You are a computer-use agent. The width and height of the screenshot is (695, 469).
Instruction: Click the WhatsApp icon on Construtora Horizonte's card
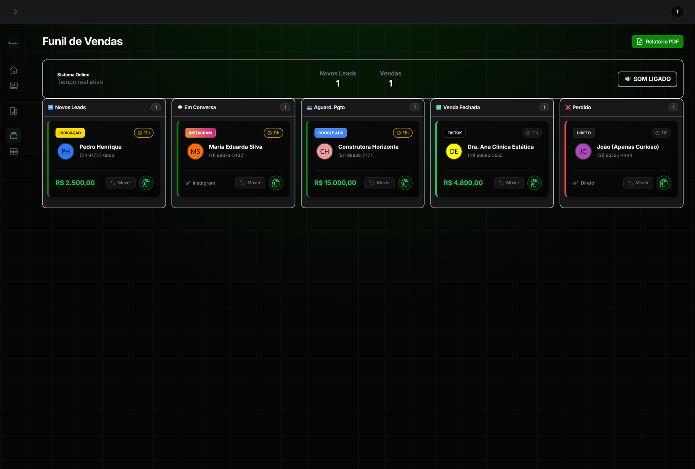coord(405,183)
